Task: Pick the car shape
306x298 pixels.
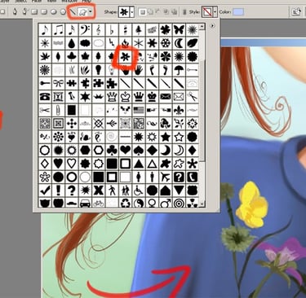Action: 85,203
